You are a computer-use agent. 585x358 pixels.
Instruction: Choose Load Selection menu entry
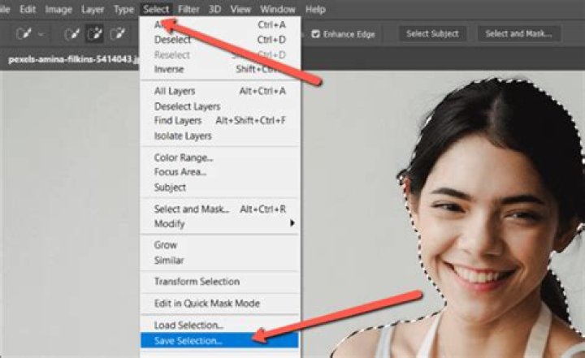point(219,326)
